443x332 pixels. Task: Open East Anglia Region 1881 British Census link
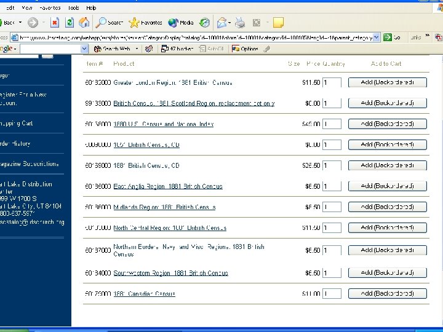[x=168, y=186]
